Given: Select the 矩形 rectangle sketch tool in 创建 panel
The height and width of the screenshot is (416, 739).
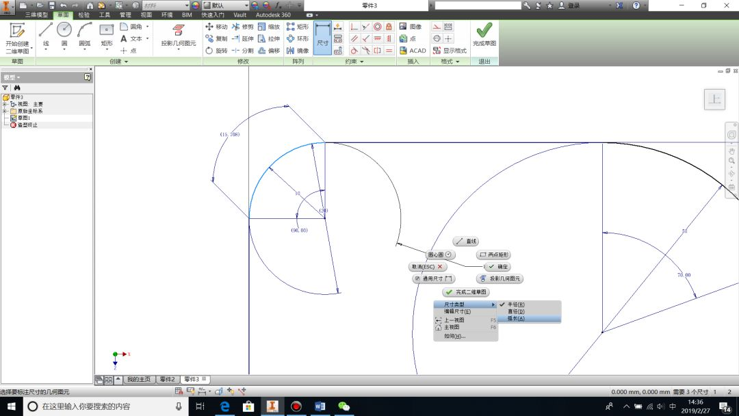Looking at the screenshot, I should click(107, 35).
